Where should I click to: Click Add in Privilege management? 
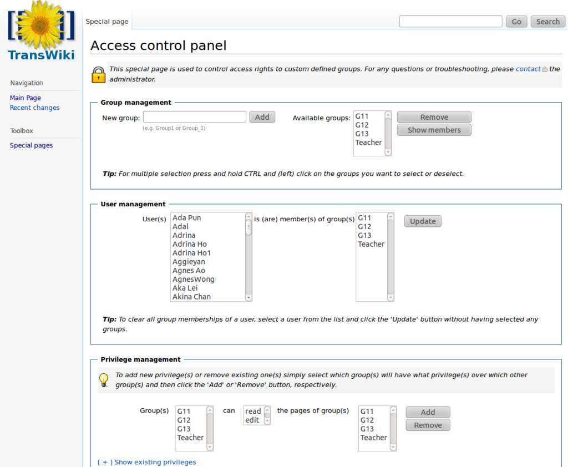tap(428, 412)
